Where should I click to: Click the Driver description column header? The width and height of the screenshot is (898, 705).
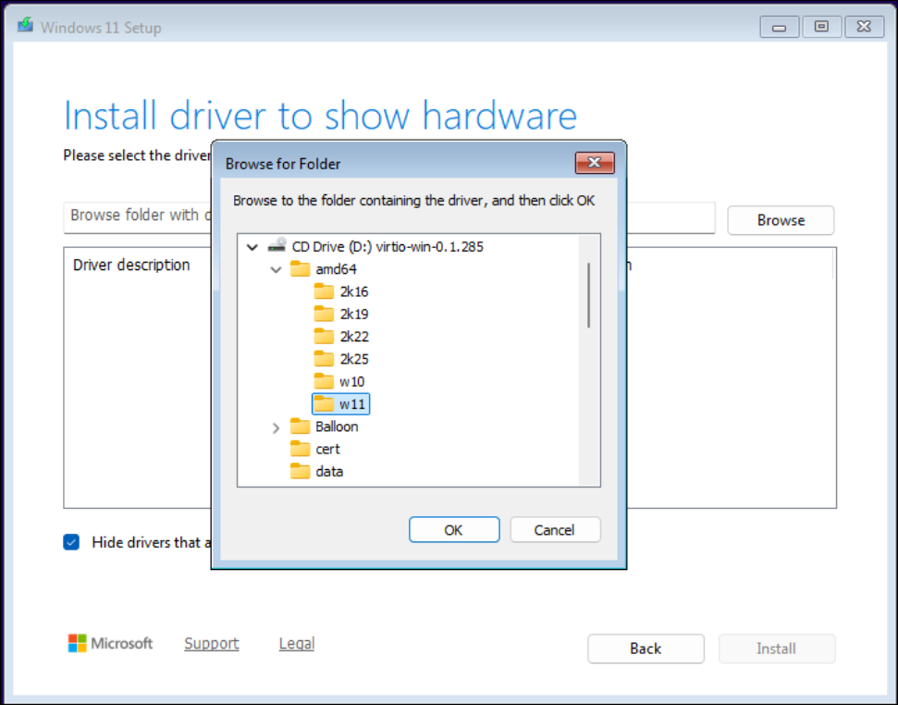[131, 265]
